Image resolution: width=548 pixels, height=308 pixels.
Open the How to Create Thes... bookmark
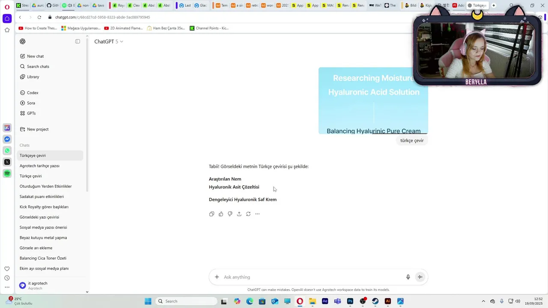(x=38, y=28)
